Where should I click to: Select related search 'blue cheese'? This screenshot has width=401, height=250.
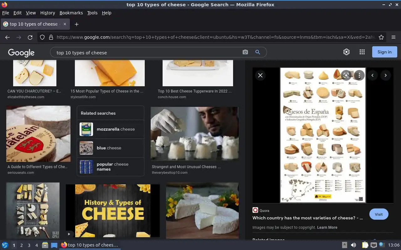point(111,148)
